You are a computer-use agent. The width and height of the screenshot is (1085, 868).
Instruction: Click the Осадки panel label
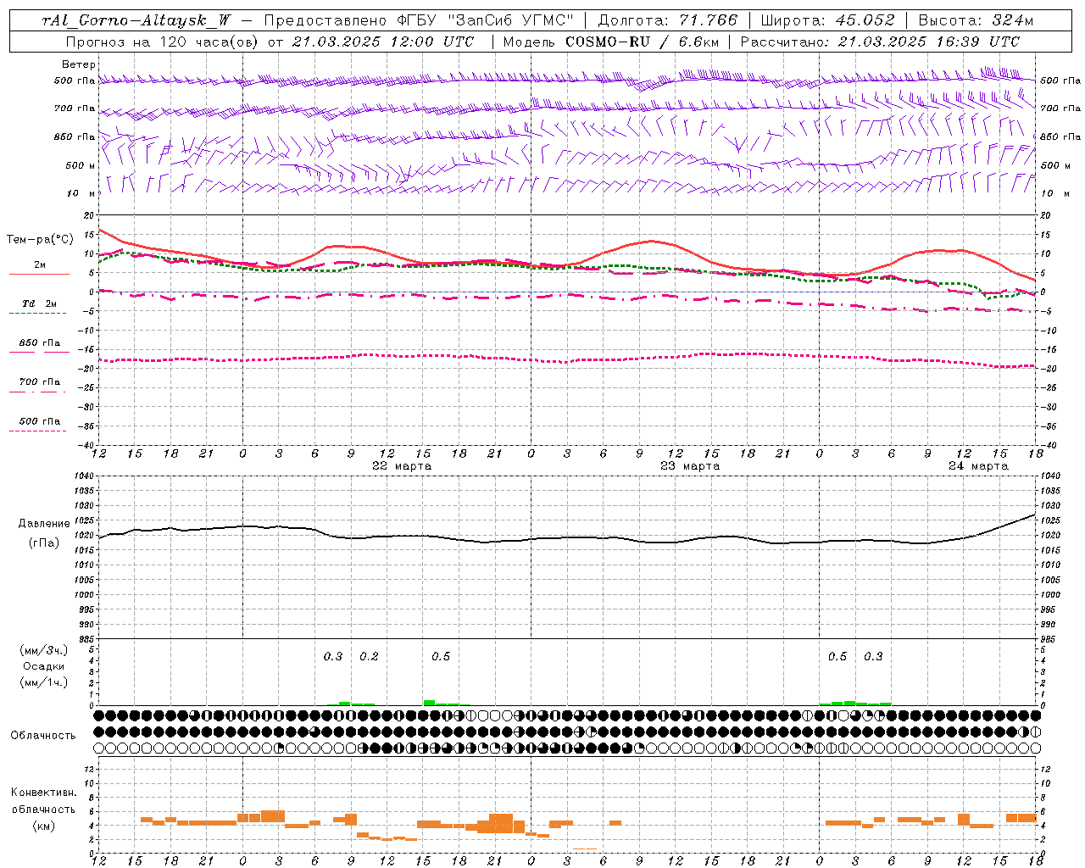coord(43,666)
